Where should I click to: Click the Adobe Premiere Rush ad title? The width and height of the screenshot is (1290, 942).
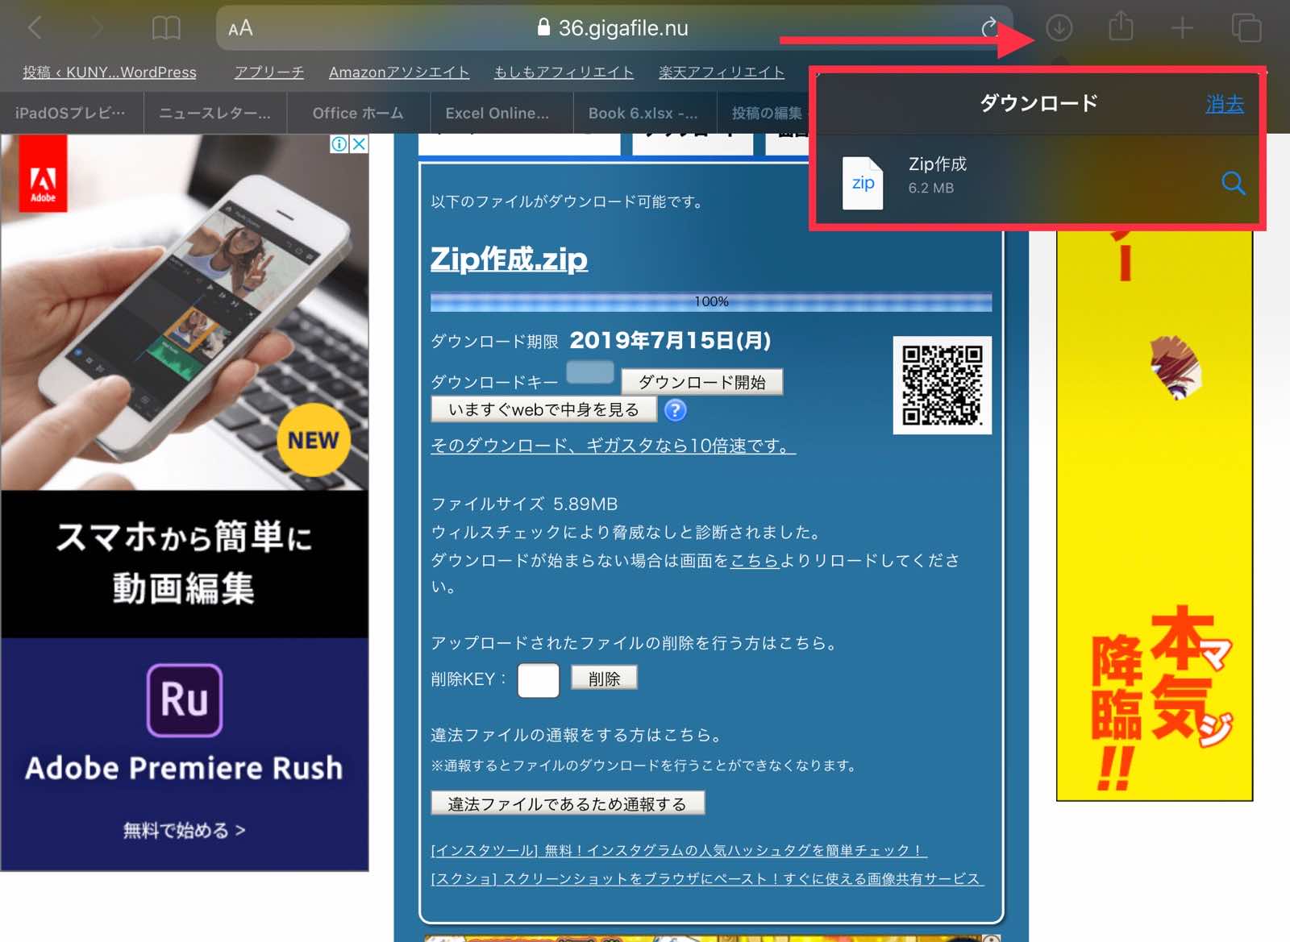tap(184, 768)
